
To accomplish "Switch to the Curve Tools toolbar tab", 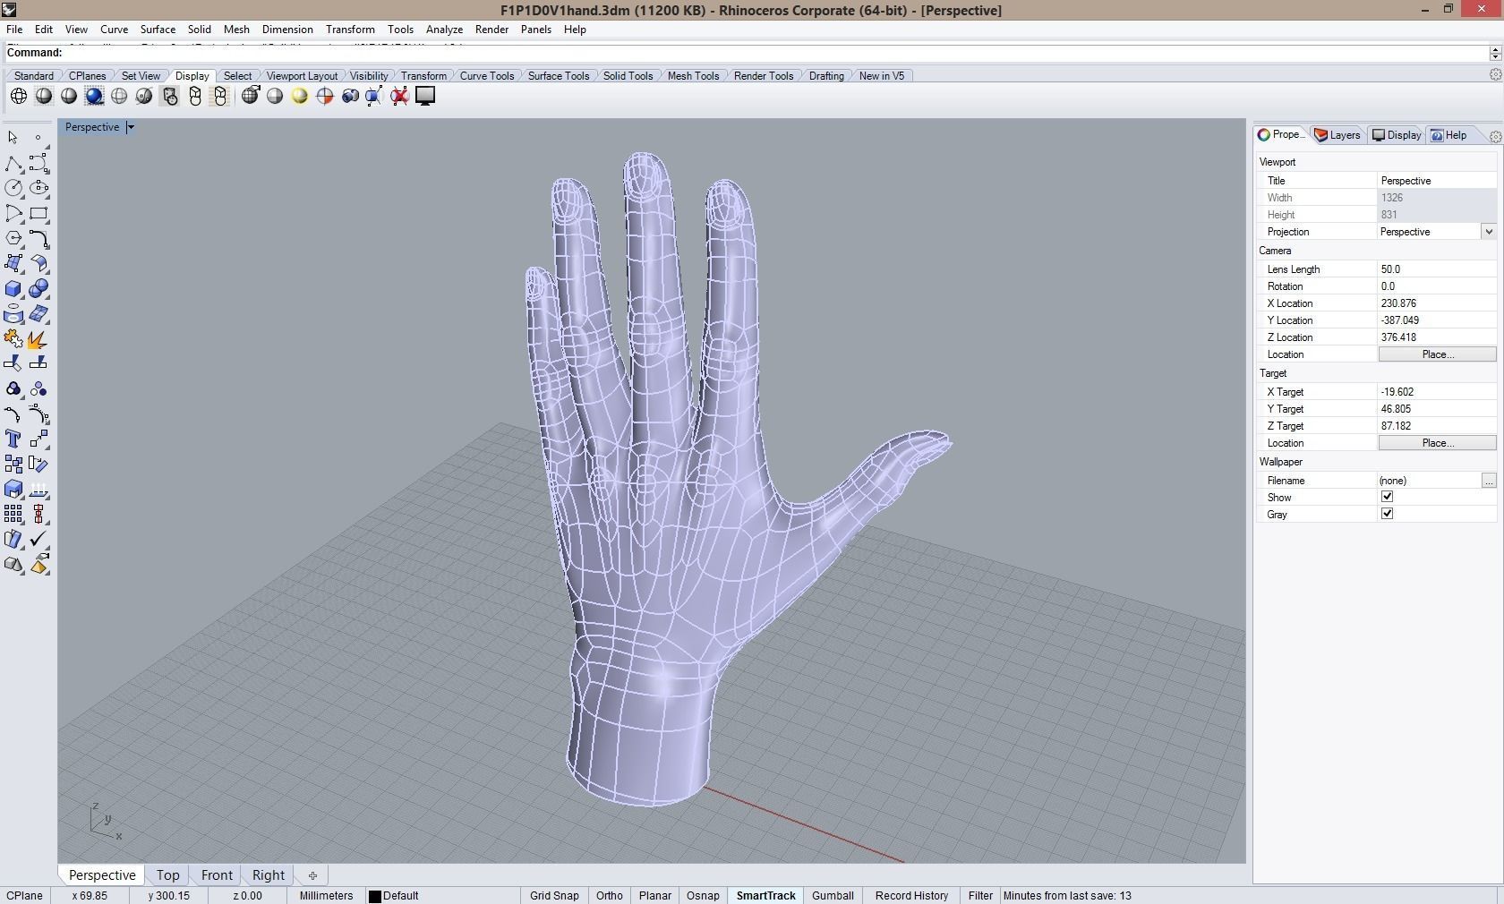I will tap(487, 76).
